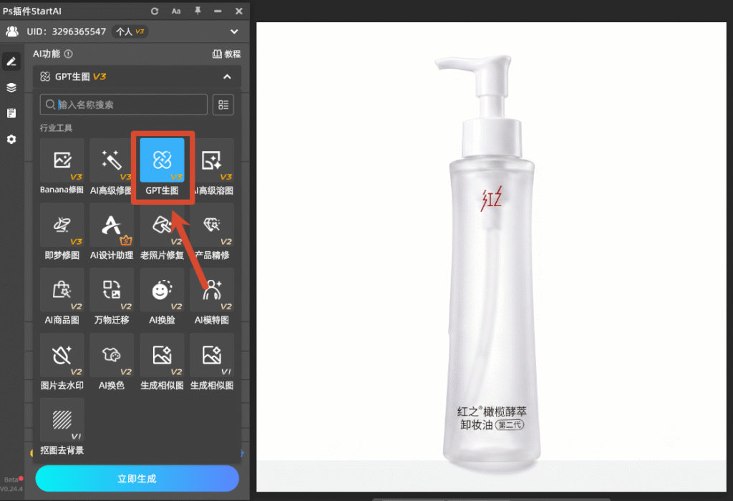Select the AI换色 tool
The image size is (733, 501).
(x=112, y=362)
